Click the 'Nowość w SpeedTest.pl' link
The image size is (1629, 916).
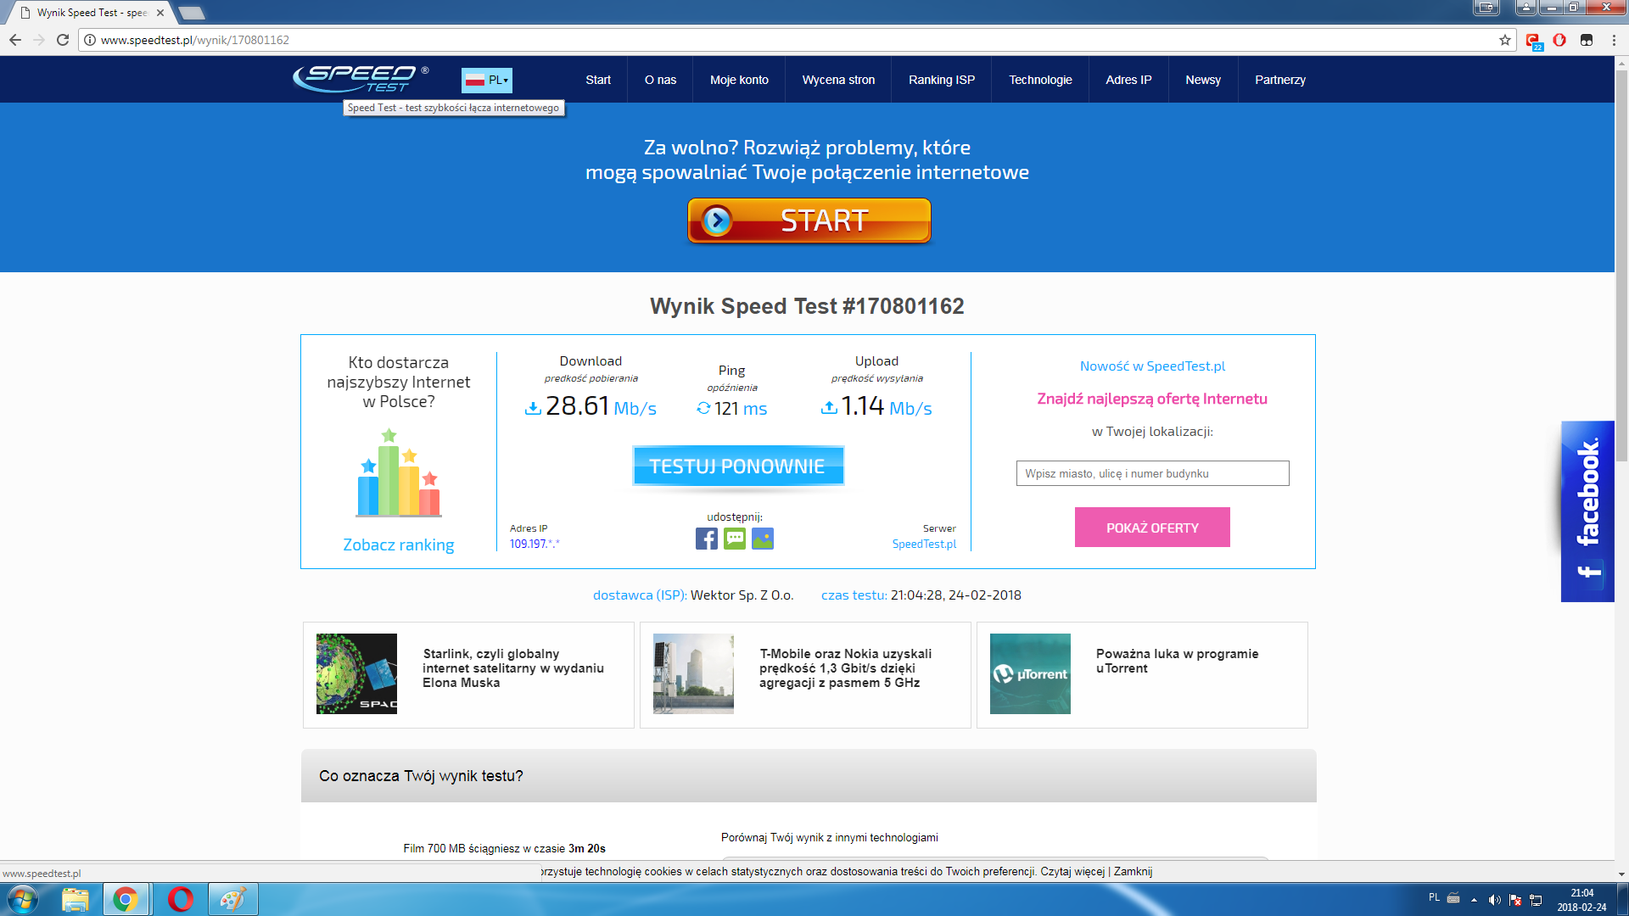1152,366
